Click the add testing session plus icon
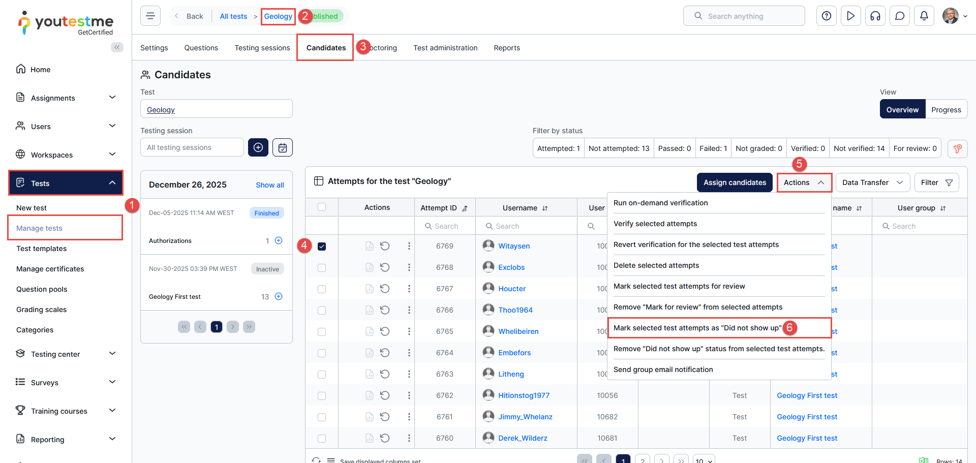The height and width of the screenshot is (463, 976). pos(258,147)
